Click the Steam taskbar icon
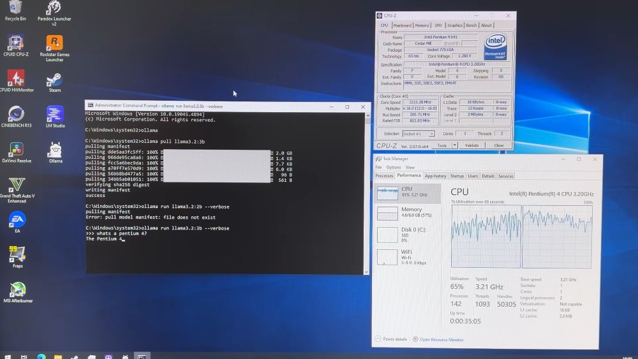The height and width of the screenshot is (359, 638). tap(75, 356)
